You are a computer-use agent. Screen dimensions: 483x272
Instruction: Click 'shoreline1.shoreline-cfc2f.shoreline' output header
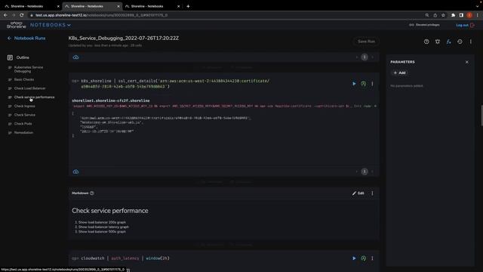pyautogui.click(x=111, y=100)
